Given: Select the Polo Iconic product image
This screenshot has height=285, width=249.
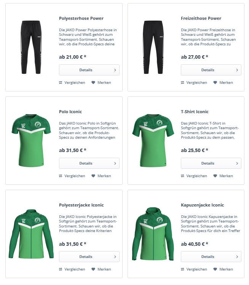Looking at the screenshot, I should pos(31,140).
